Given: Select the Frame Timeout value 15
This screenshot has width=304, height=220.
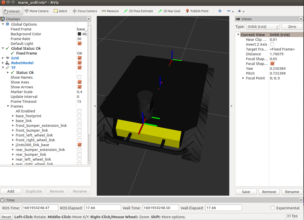Looking at the screenshot, I should 79,101.
